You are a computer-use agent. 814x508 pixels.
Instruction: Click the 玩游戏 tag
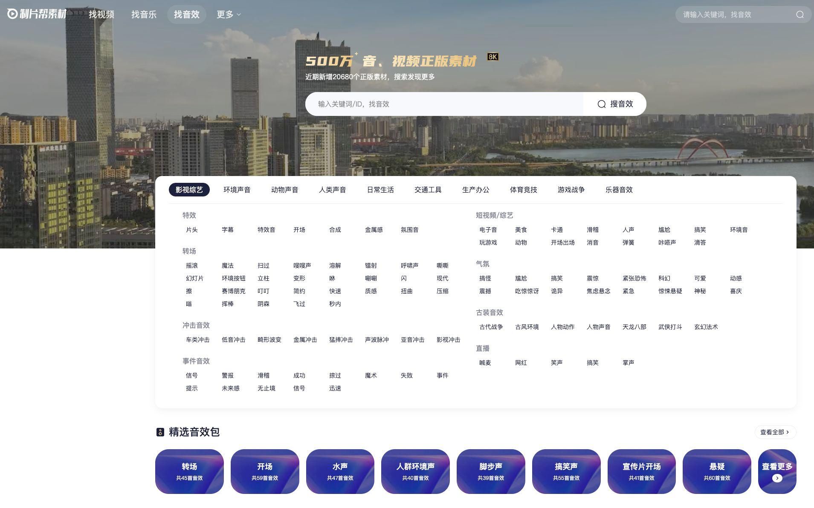[488, 242]
